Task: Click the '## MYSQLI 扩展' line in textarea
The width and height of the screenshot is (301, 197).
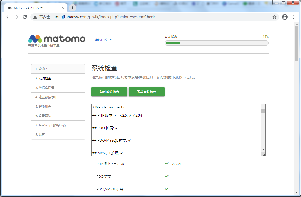Action: pos(107,153)
